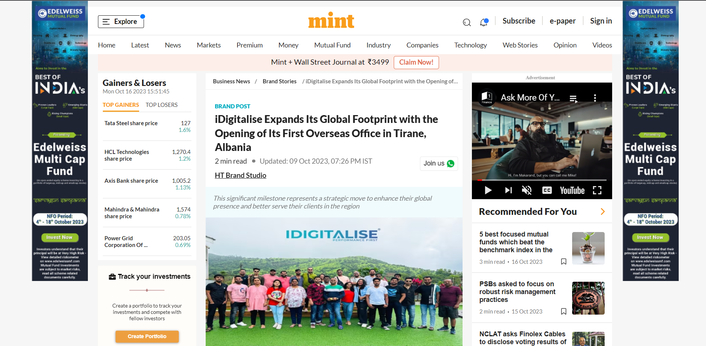Bookmark the PSBs risk management article
Screen dimensions: 706x346
(564, 311)
